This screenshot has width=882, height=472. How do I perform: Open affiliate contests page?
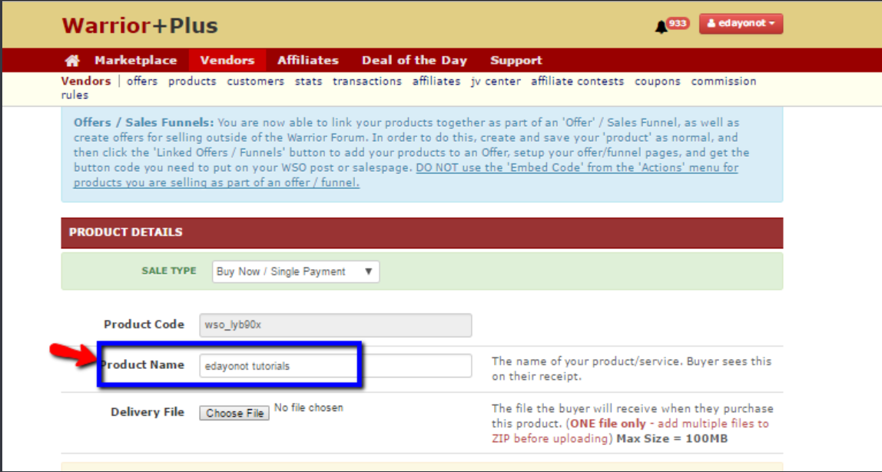click(x=577, y=81)
